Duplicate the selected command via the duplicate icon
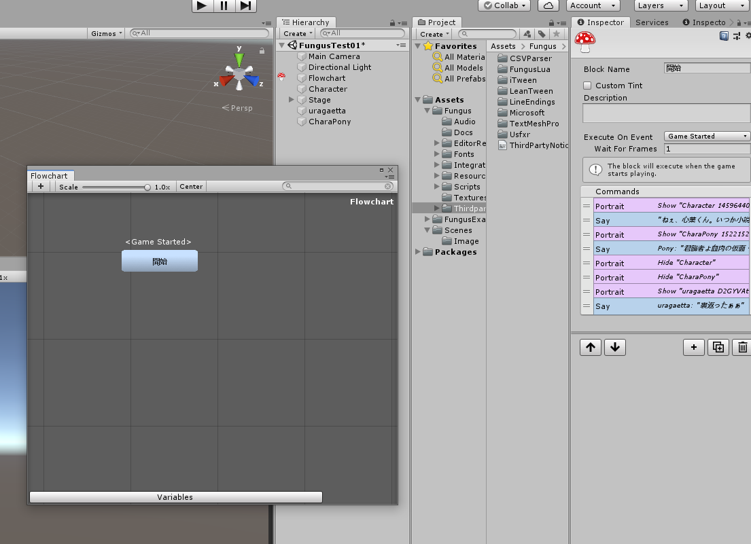The image size is (751, 544). [718, 347]
